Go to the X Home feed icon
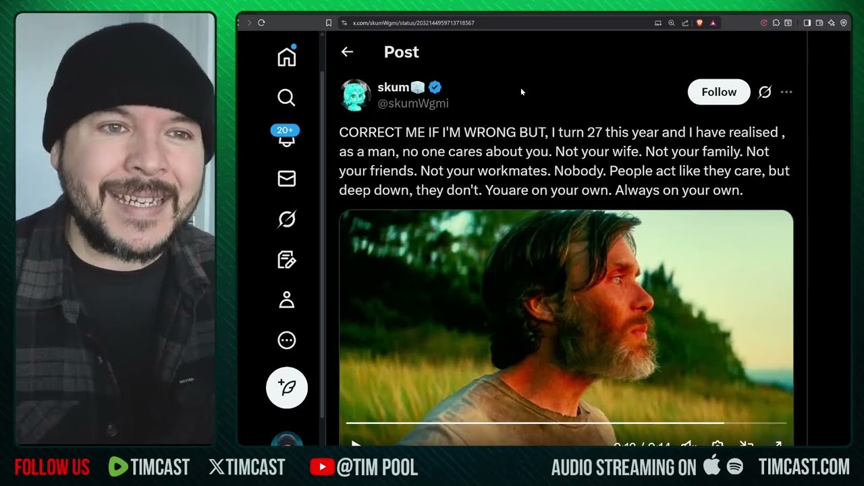Image resolution: width=864 pixels, height=486 pixels. (x=286, y=57)
